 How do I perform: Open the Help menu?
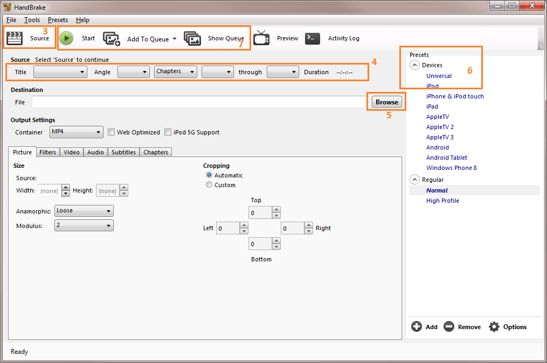[x=82, y=20]
